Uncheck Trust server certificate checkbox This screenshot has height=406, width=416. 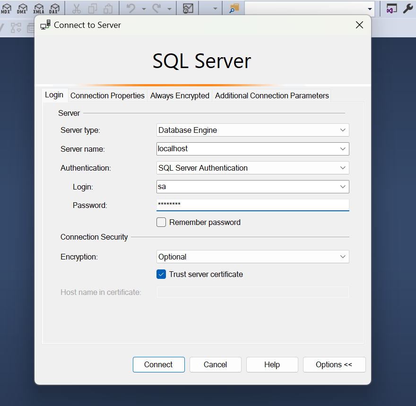[x=161, y=274]
